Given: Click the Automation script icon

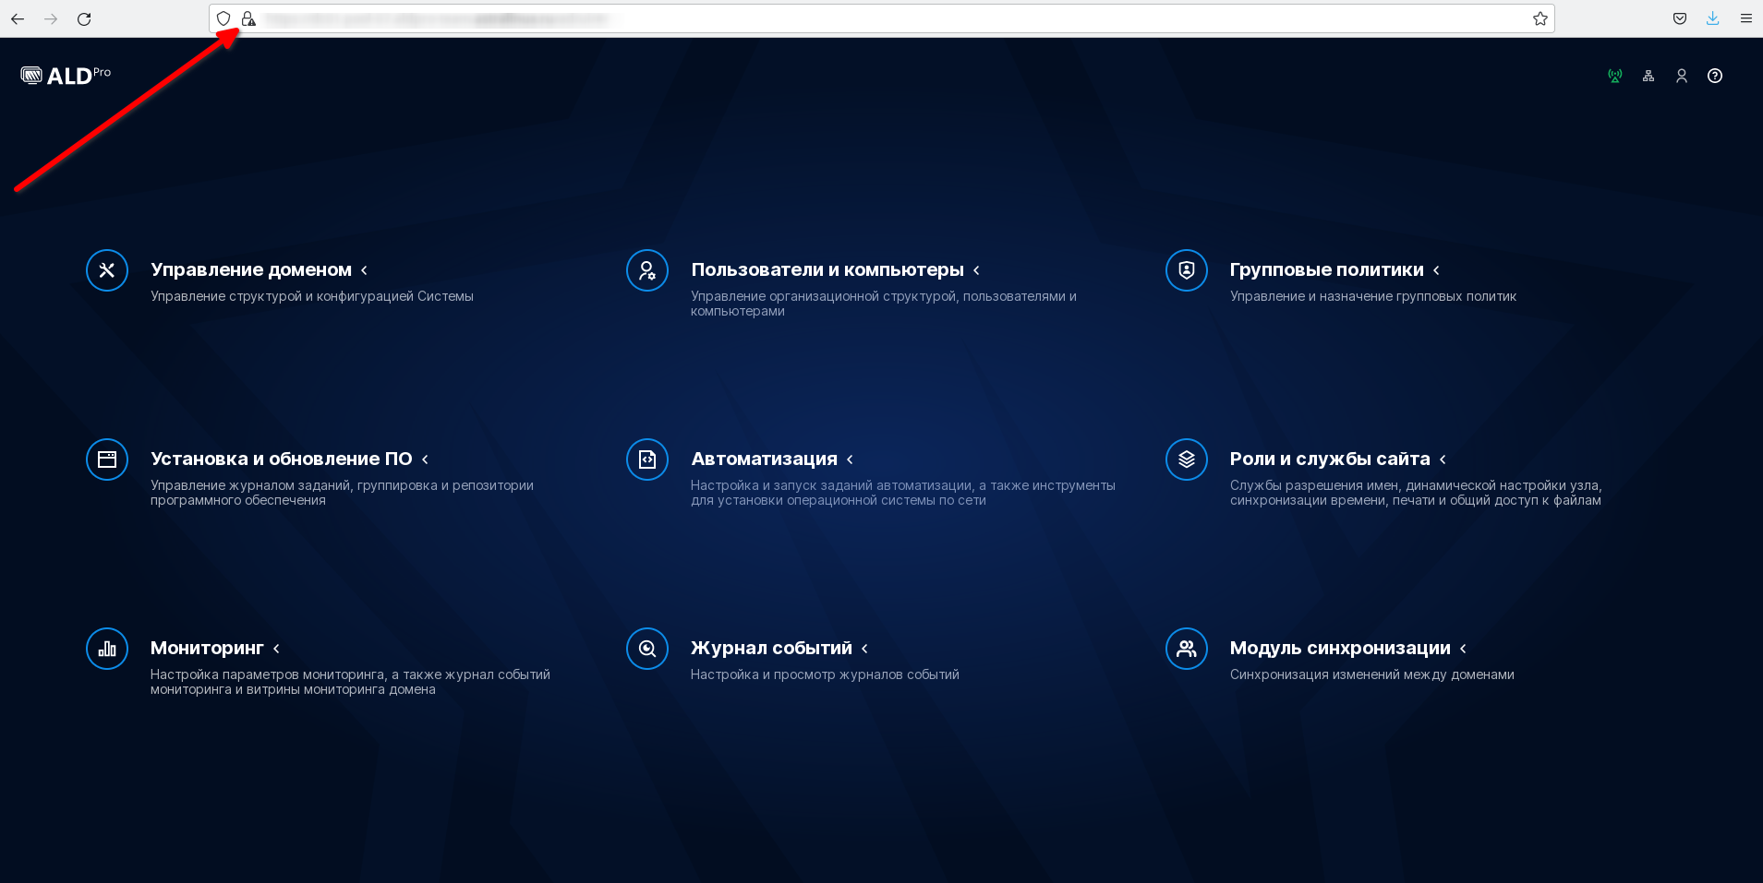Looking at the screenshot, I should click(647, 459).
